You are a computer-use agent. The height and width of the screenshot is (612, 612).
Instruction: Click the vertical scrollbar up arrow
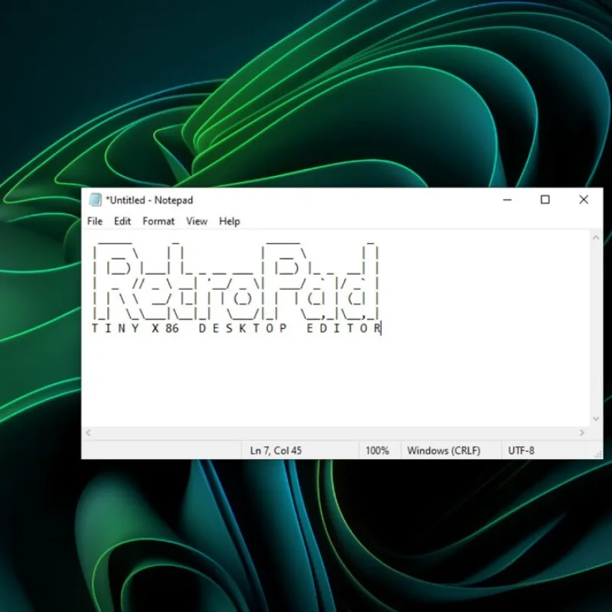(x=596, y=237)
